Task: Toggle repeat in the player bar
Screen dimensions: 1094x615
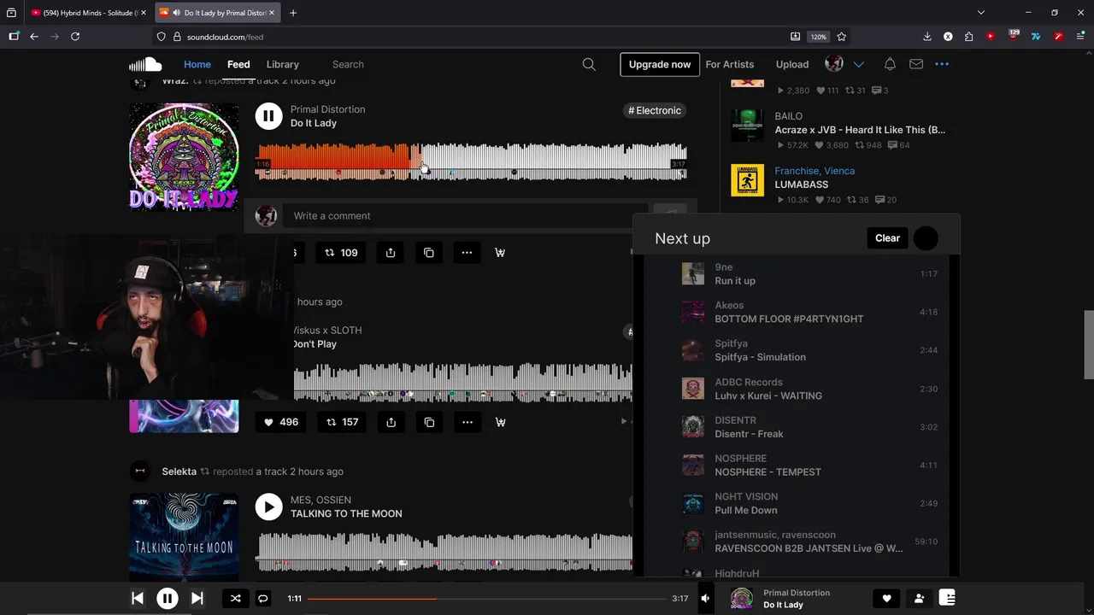Action: click(263, 599)
